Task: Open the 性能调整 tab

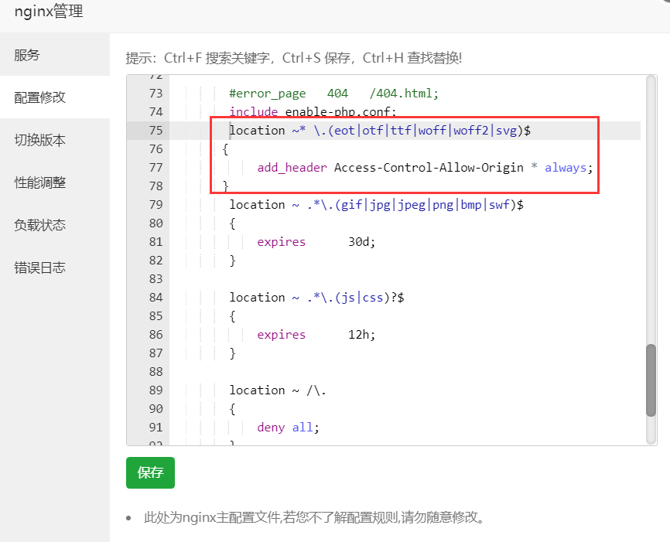Action: (40, 182)
